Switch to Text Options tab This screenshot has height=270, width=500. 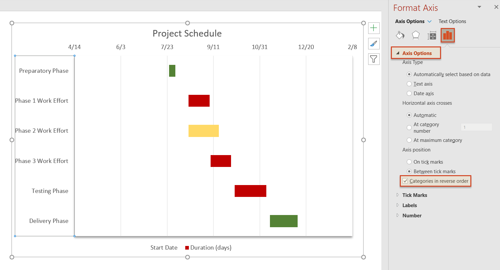(452, 21)
